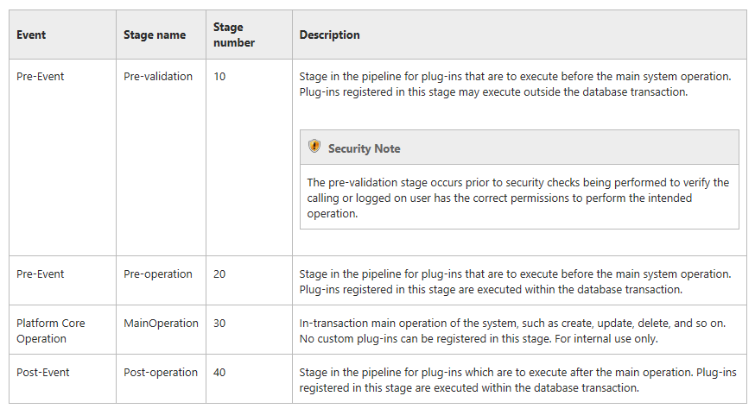Screen dimensions: 755x415
Task: Click the Post-Event event cell
Action: click(x=43, y=372)
